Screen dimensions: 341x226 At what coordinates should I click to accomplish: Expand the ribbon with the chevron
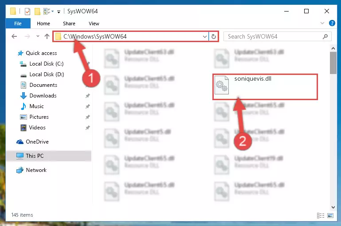(x=322, y=23)
